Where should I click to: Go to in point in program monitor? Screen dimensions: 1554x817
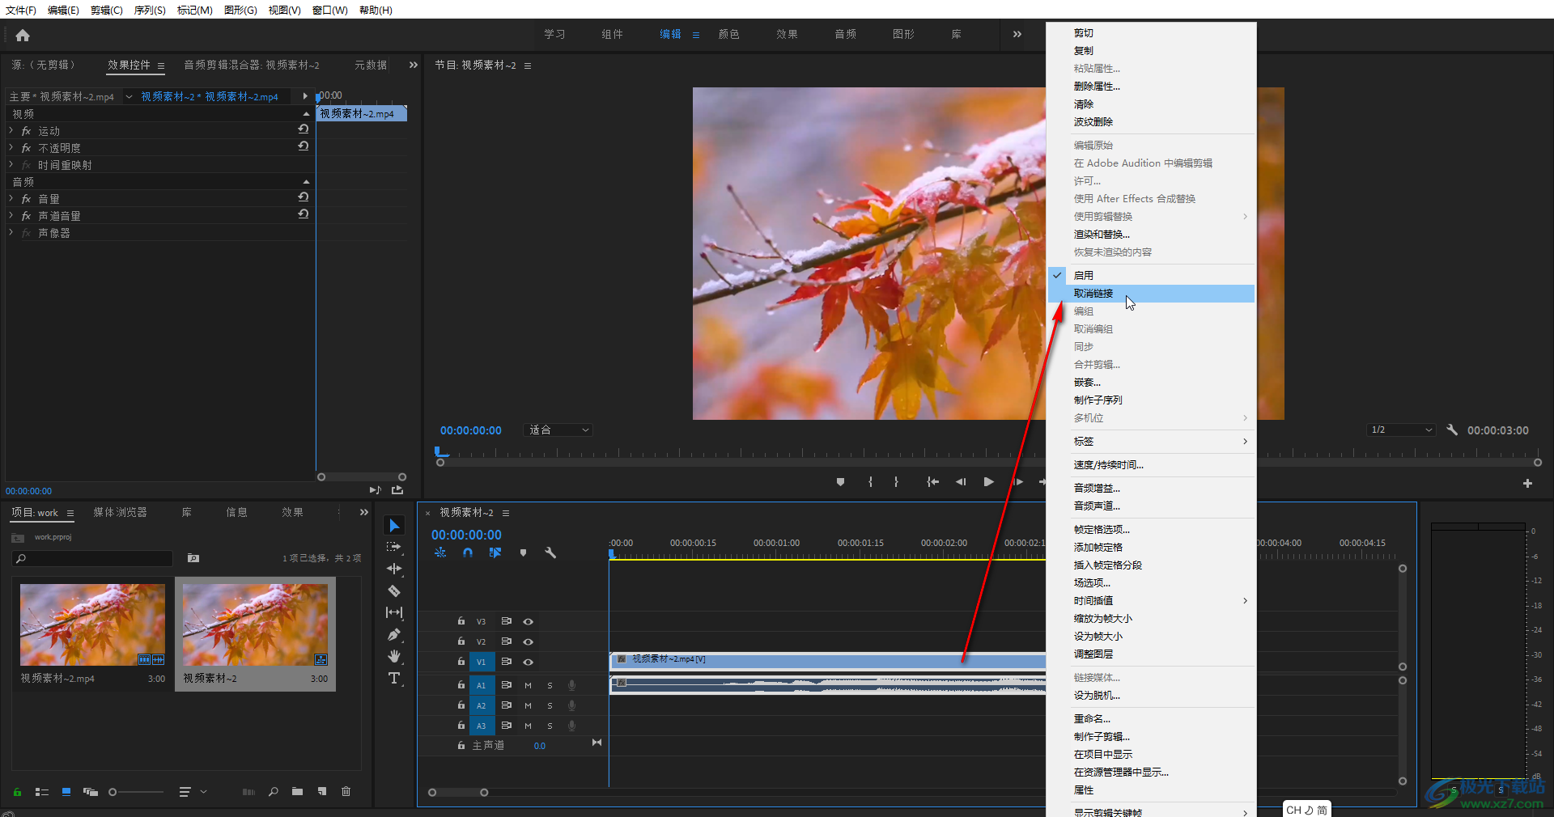(932, 482)
